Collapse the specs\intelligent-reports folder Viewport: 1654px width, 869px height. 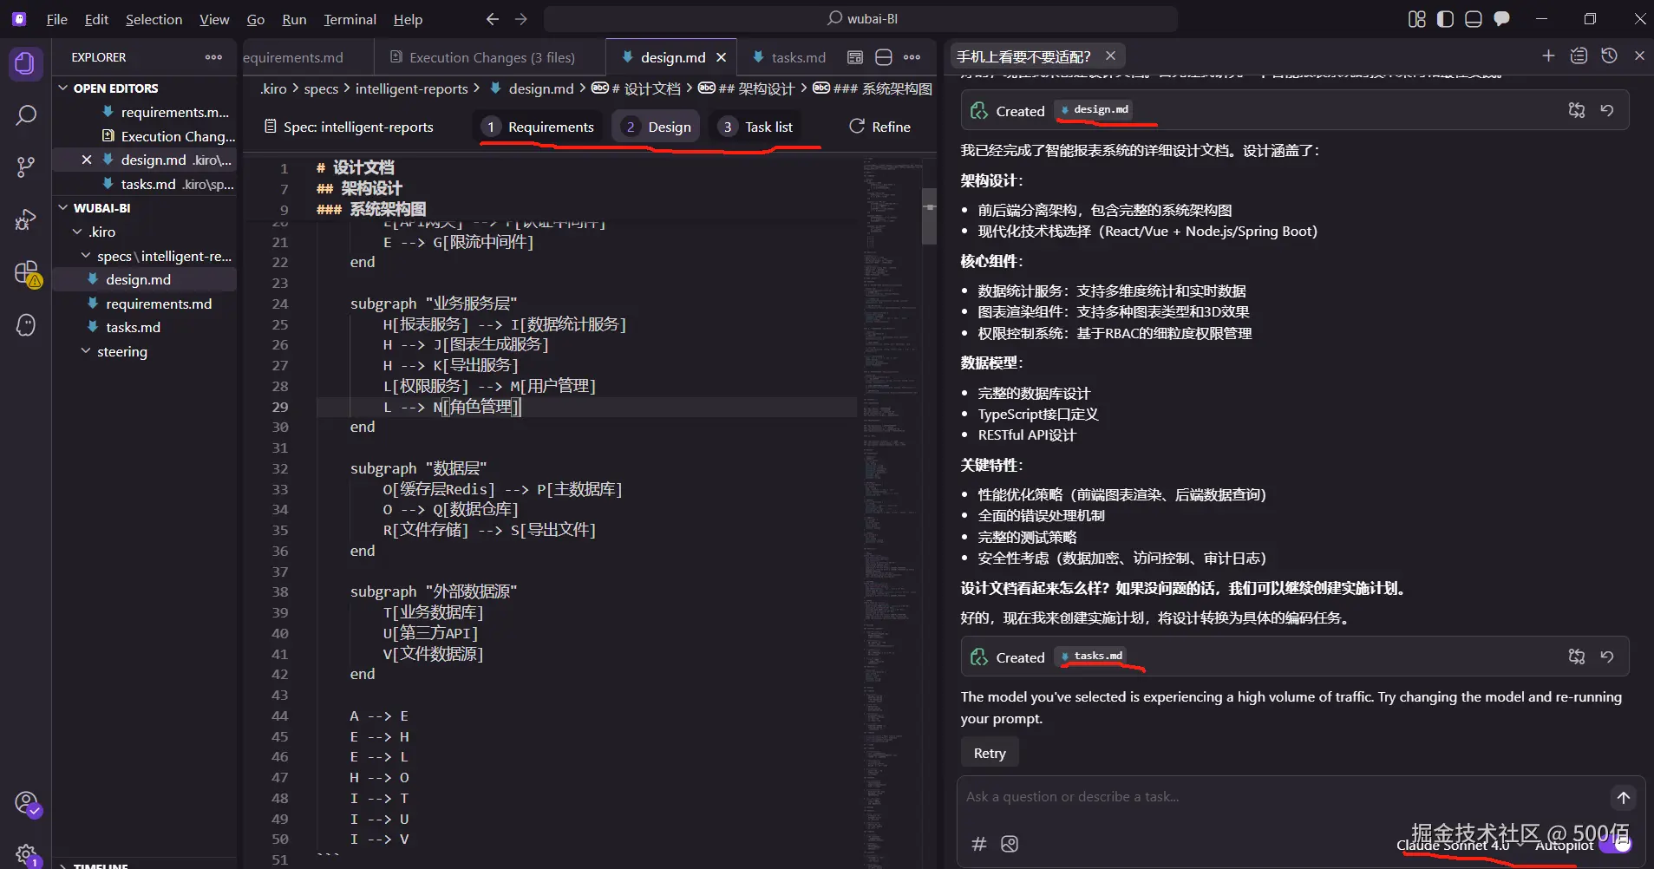point(144,256)
